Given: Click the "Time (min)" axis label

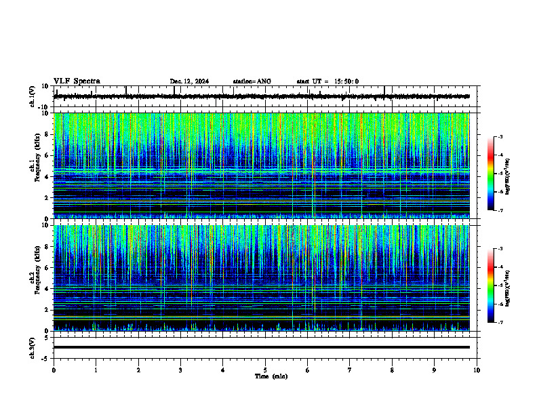Looking at the screenshot, I should (x=271, y=376).
